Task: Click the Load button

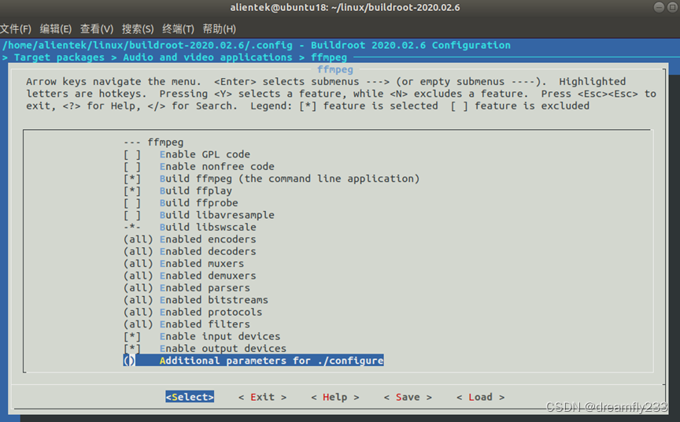Action: [x=481, y=398]
